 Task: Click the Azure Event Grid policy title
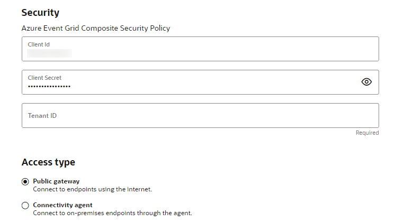96,28
